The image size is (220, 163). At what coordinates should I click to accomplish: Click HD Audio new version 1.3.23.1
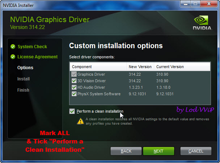click(136, 87)
